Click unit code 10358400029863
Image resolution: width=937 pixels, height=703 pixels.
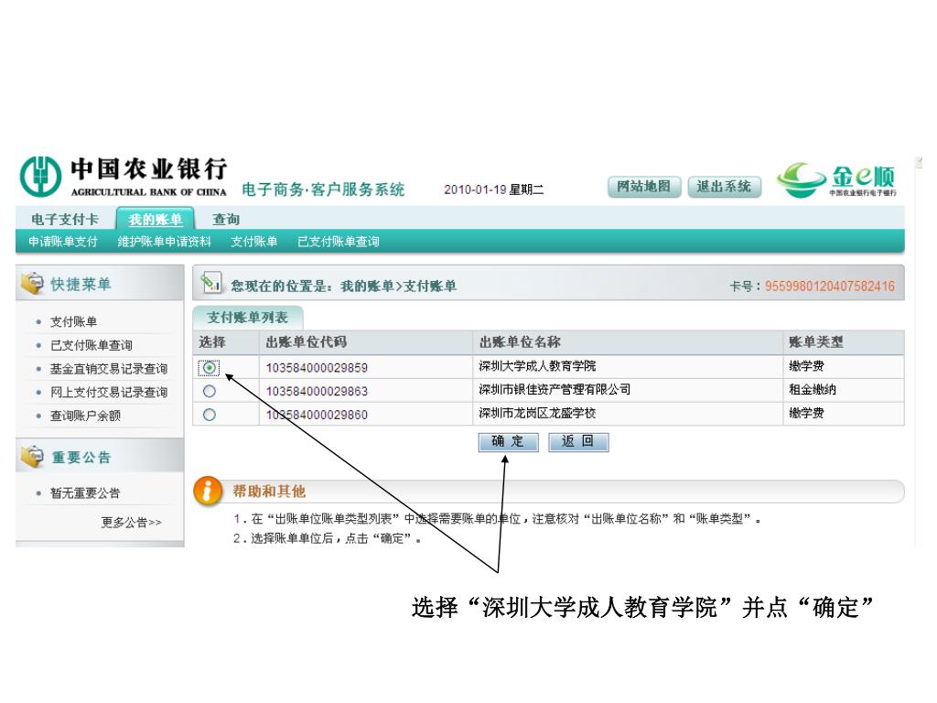pos(317,392)
